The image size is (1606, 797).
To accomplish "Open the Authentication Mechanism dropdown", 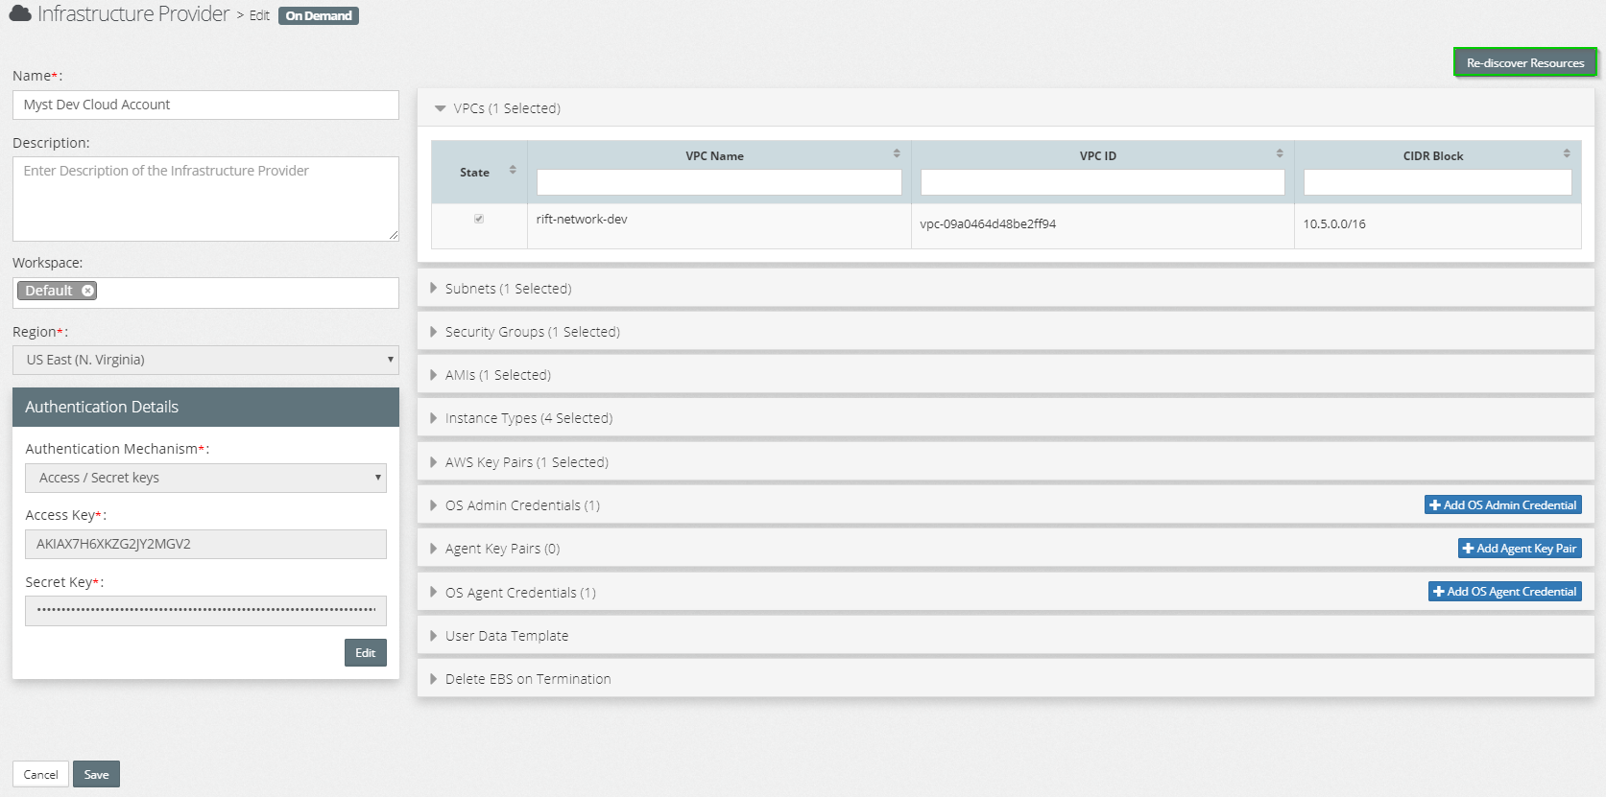I will pyautogui.click(x=205, y=478).
